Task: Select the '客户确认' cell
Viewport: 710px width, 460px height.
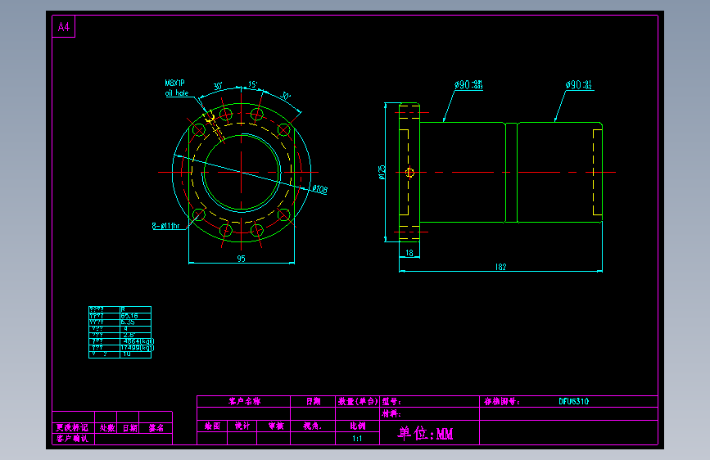Action: [72, 439]
